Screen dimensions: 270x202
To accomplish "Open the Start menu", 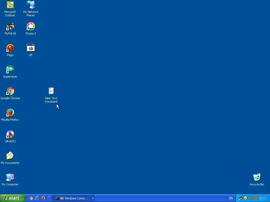I will pyautogui.click(x=12, y=198).
